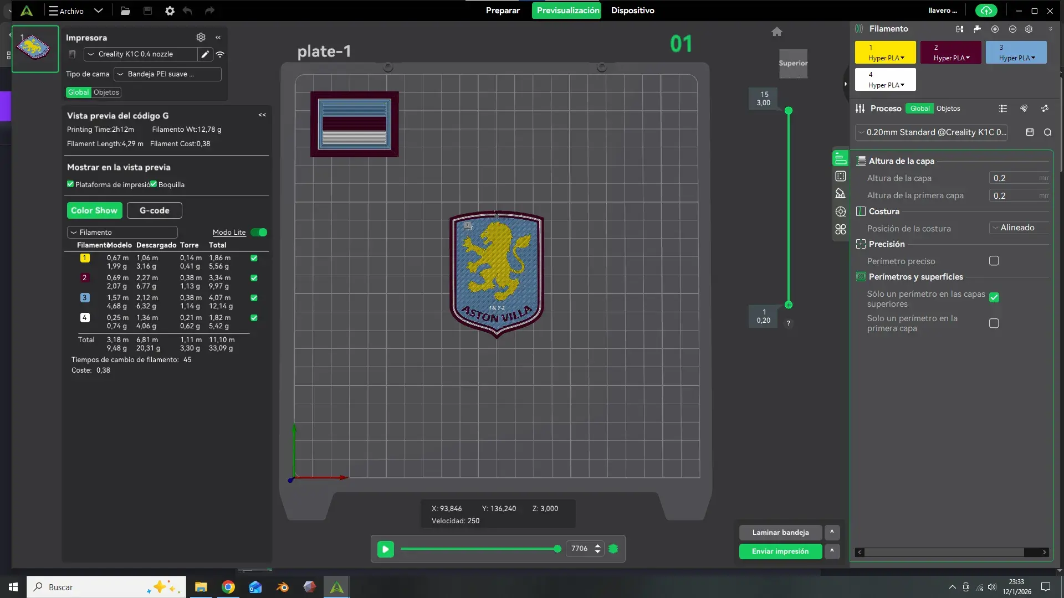The height and width of the screenshot is (598, 1064).
Task: Edit the Creality K1C printer preset
Action: pyautogui.click(x=205, y=54)
